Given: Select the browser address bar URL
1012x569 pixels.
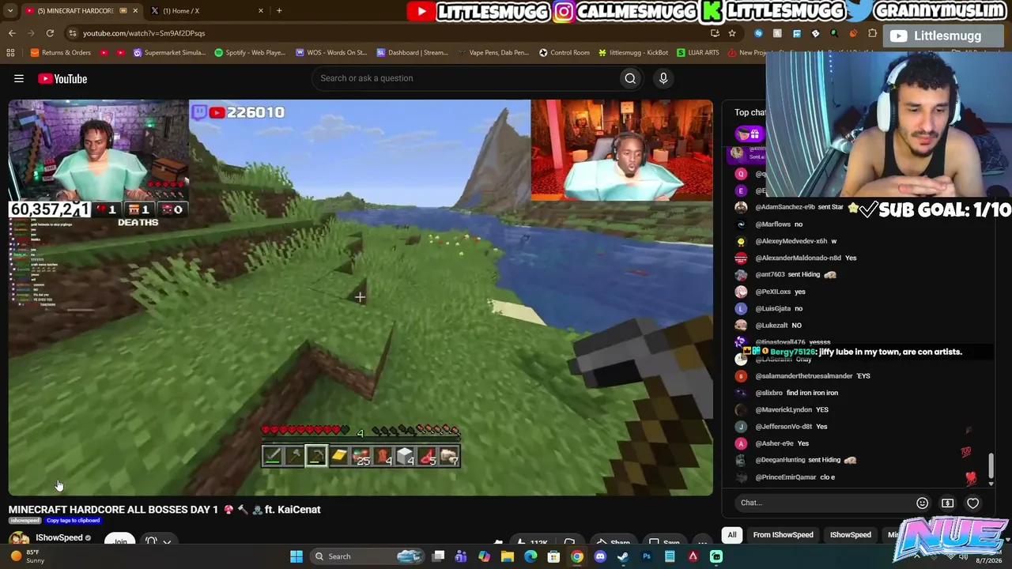Looking at the screenshot, I should [x=144, y=33].
